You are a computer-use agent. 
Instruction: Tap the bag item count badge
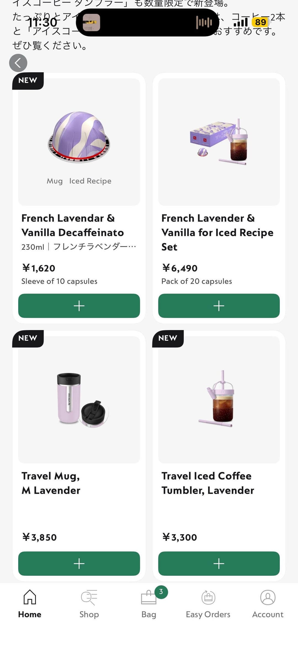(161, 592)
